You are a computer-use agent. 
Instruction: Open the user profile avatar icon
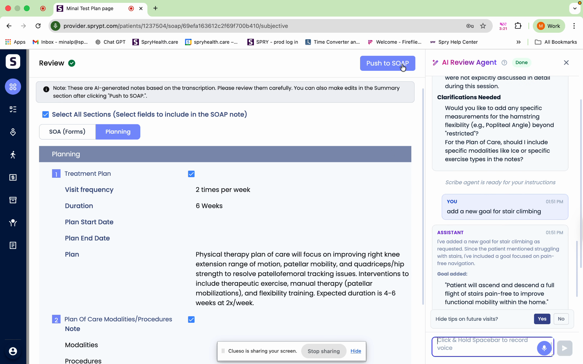13,351
